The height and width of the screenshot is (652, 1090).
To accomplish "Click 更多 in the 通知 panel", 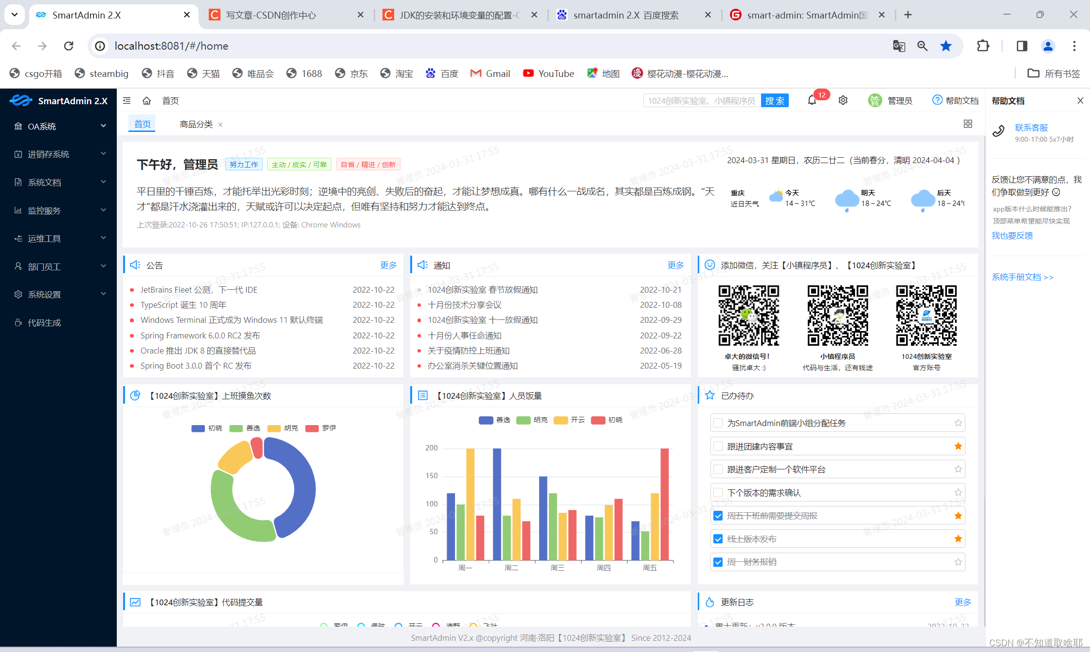I will click(x=675, y=265).
